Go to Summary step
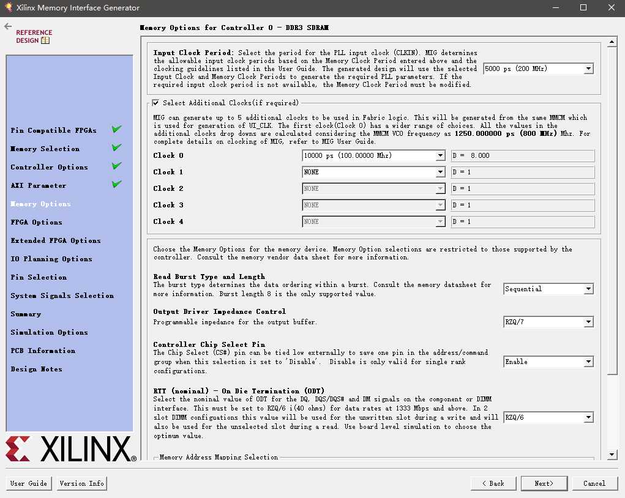Screen dimensions: 625x498 pos(26,313)
